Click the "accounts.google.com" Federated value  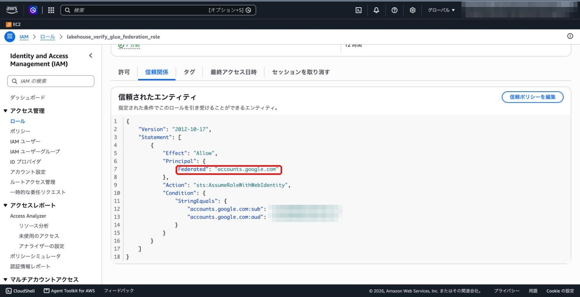[x=247, y=169]
